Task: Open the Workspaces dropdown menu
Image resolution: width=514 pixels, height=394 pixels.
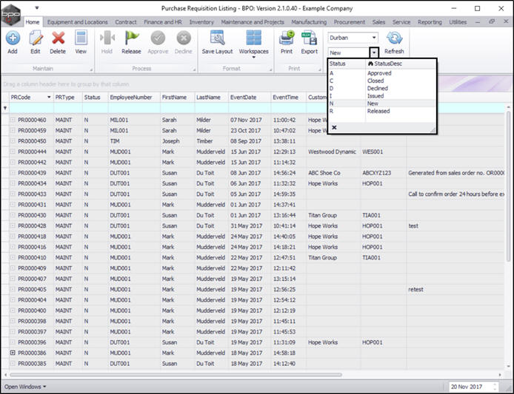Action: (254, 52)
